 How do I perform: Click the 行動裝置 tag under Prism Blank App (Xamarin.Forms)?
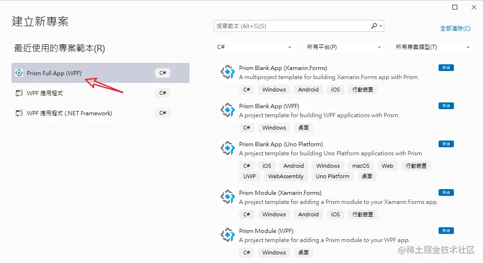pos(363,90)
